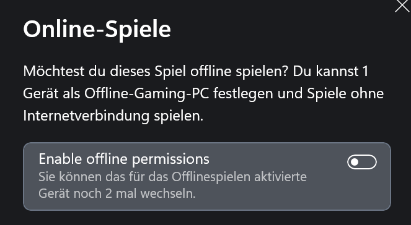
Task: Select the Online-Spiele heading
Action: 97,29
